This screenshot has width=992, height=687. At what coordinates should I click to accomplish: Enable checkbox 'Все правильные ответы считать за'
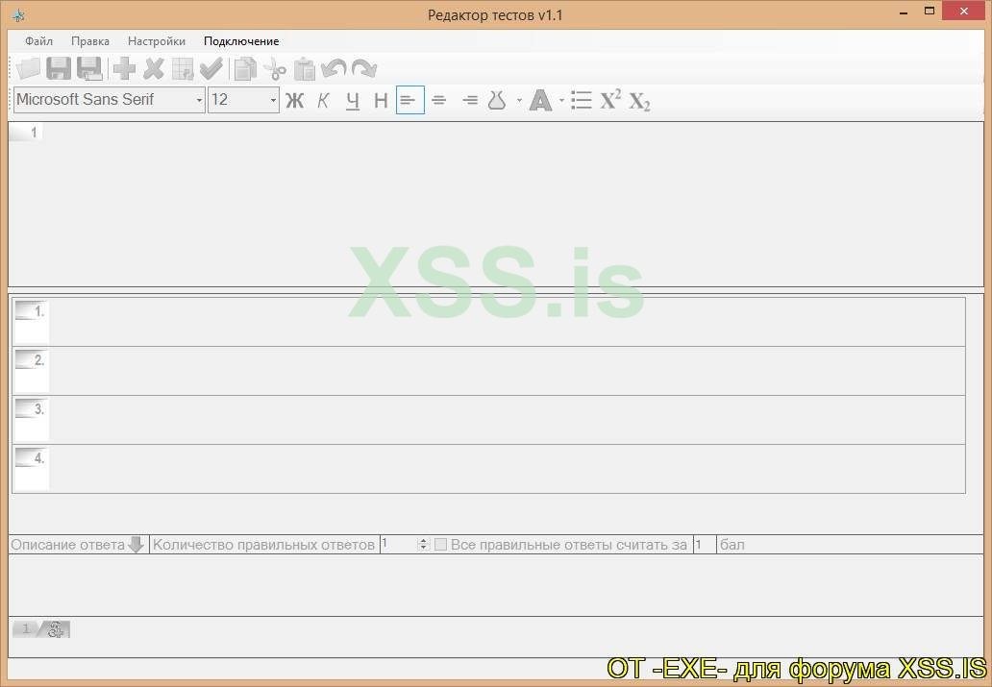440,544
